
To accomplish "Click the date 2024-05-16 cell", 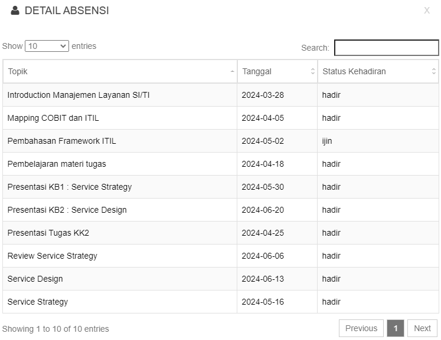I will click(277, 302).
